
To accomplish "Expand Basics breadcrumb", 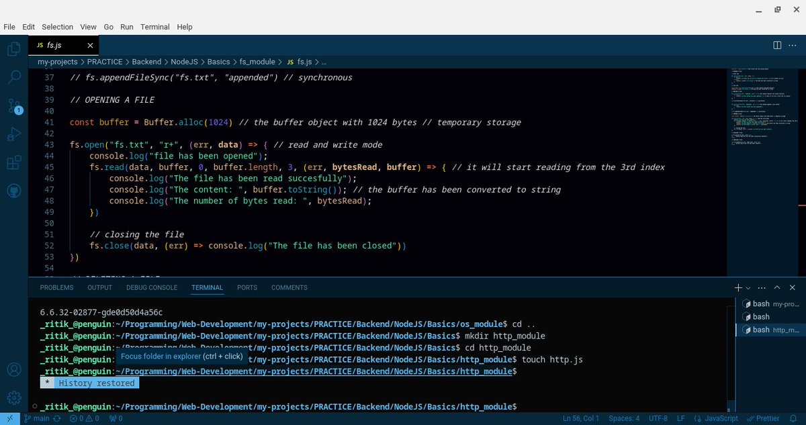I will click(x=220, y=61).
